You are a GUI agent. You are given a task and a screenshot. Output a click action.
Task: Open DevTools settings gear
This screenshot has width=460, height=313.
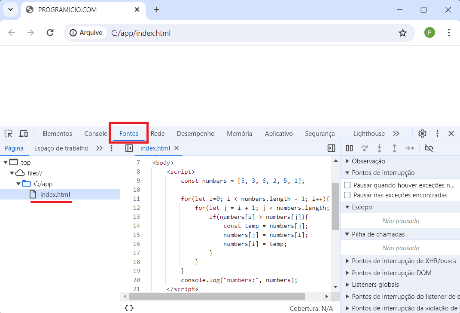[422, 134]
